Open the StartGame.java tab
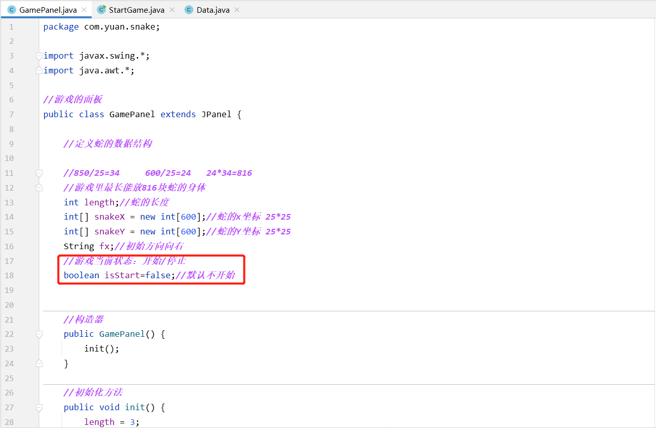The height and width of the screenshot is (428, 656). (x=135, y=10)
